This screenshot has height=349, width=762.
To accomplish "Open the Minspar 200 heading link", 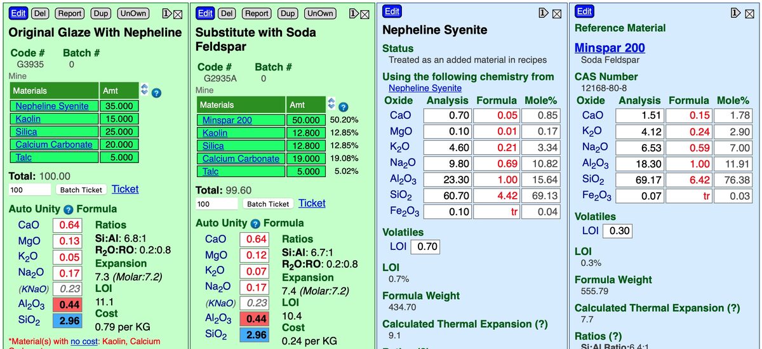I will pos(610,48).
